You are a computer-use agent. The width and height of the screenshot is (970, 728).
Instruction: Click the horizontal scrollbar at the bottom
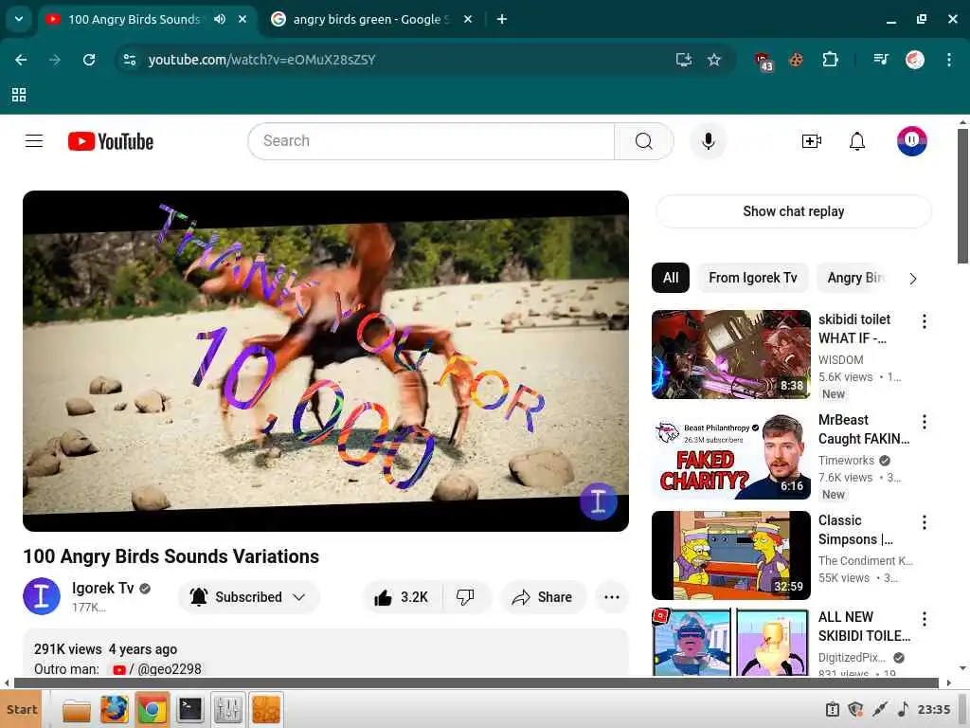click(x=476, y=682)
